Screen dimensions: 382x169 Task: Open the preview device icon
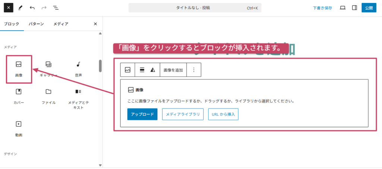pyautogui.click(x=342, y=7)
